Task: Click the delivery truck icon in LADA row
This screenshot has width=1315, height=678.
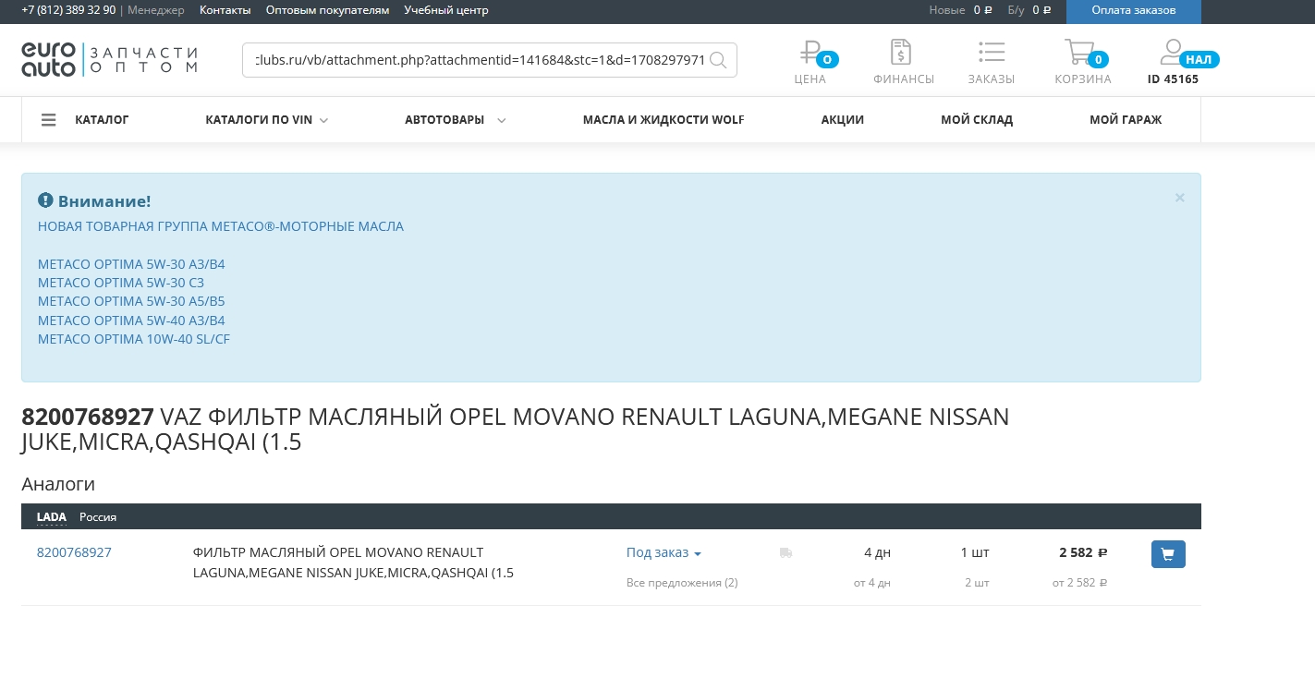Action: [785, 553]
